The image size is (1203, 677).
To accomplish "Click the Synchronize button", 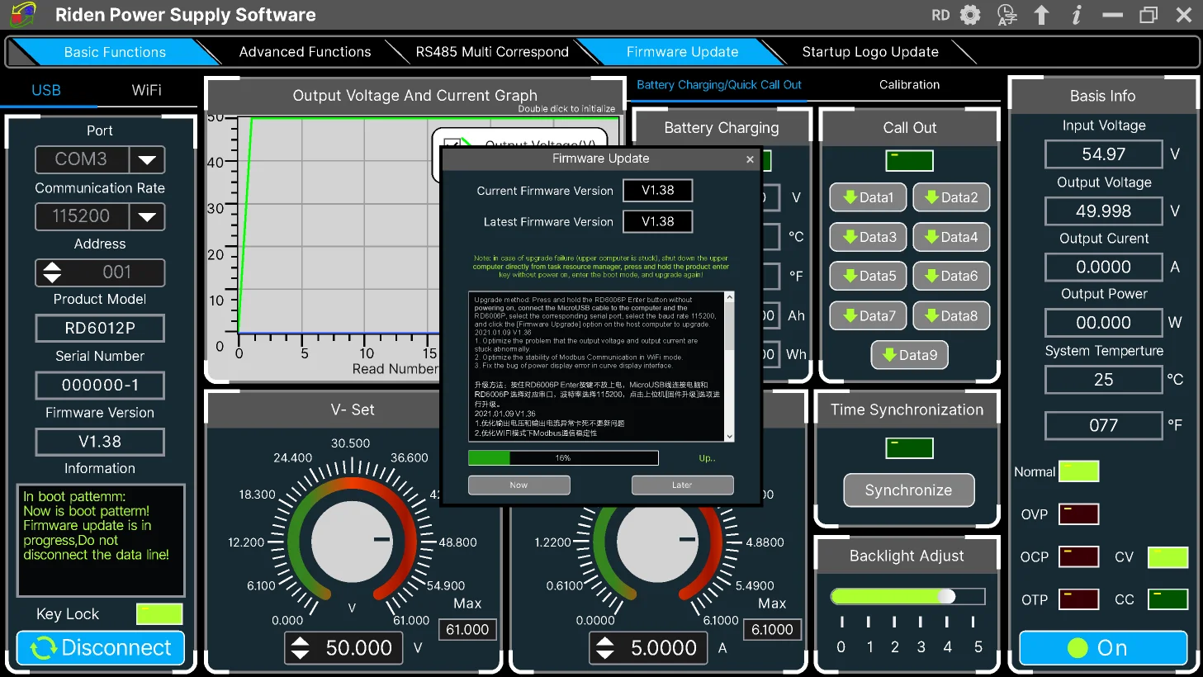I will (908, 490).
